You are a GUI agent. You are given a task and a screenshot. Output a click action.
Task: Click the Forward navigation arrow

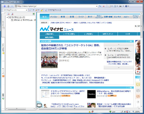[x=8, y=6]
